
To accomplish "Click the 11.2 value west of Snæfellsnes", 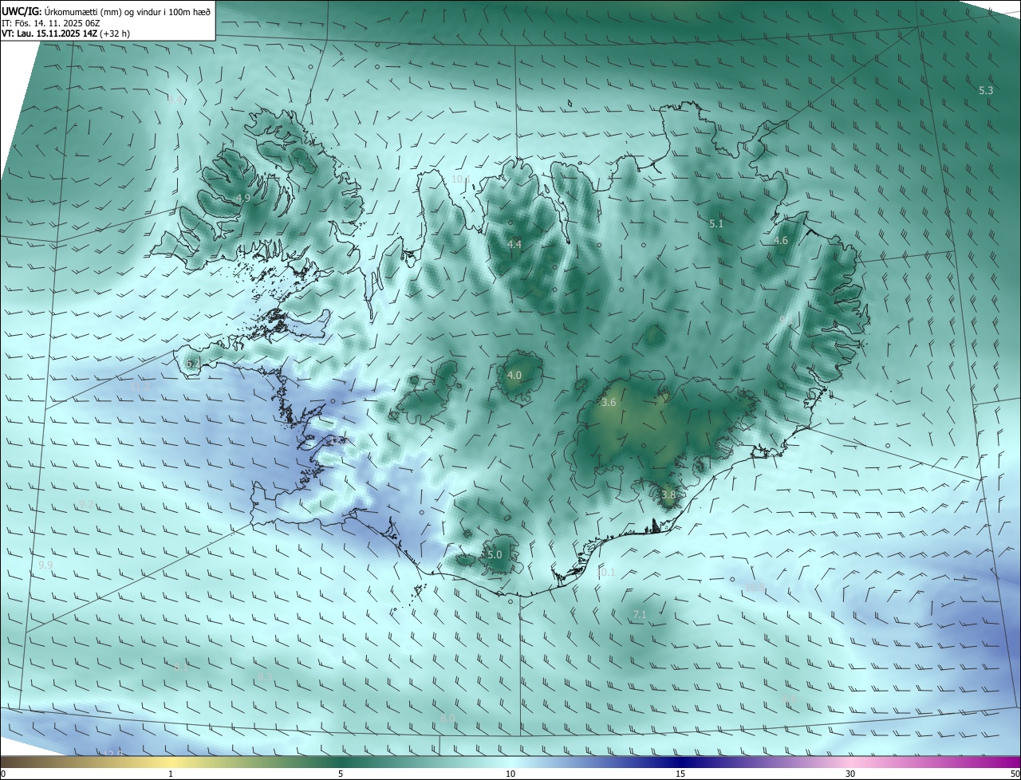I will 141,386.
